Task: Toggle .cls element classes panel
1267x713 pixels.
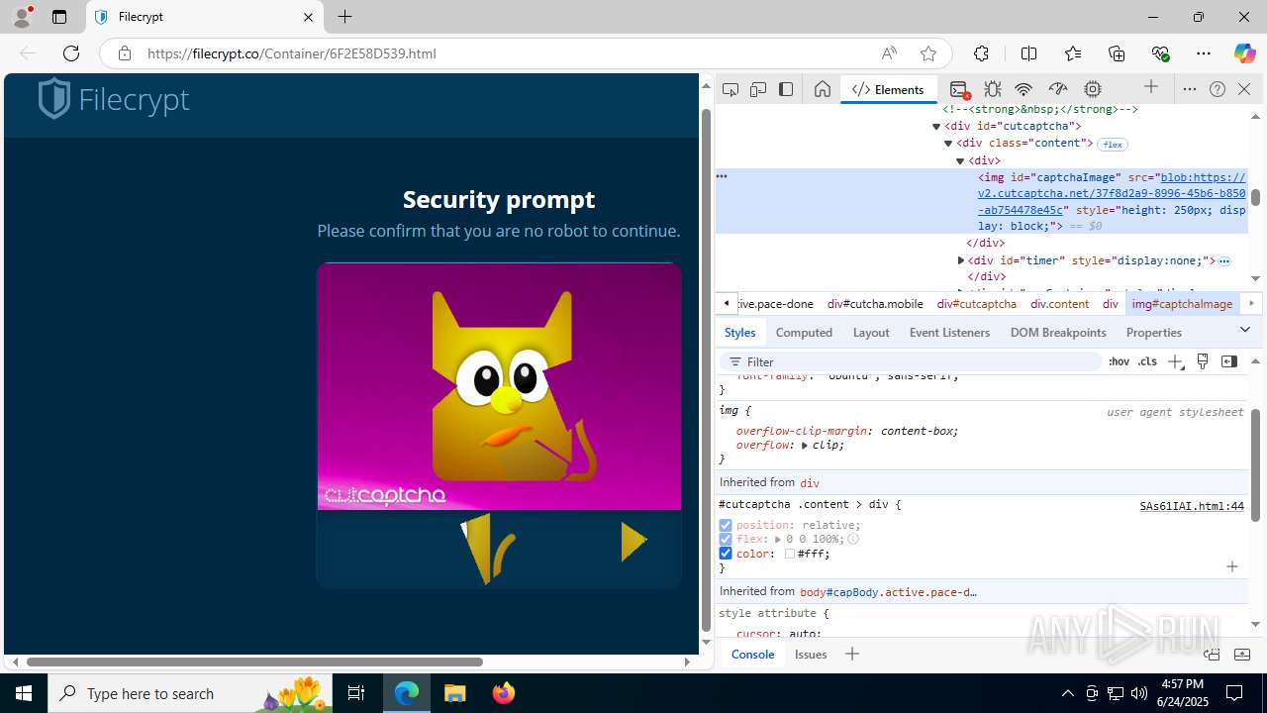Action: click(x=1147, y=361)
